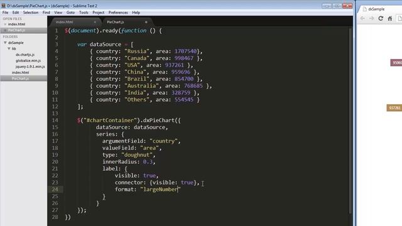
Task: Open the View menu
Action: 58,13
